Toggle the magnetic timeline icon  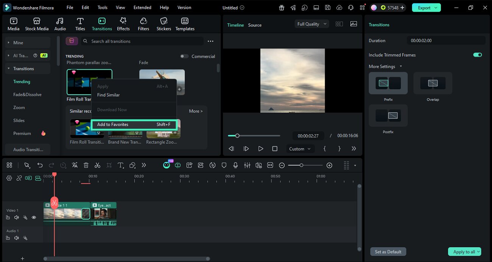pyautogui.click(x=38, y=178)
